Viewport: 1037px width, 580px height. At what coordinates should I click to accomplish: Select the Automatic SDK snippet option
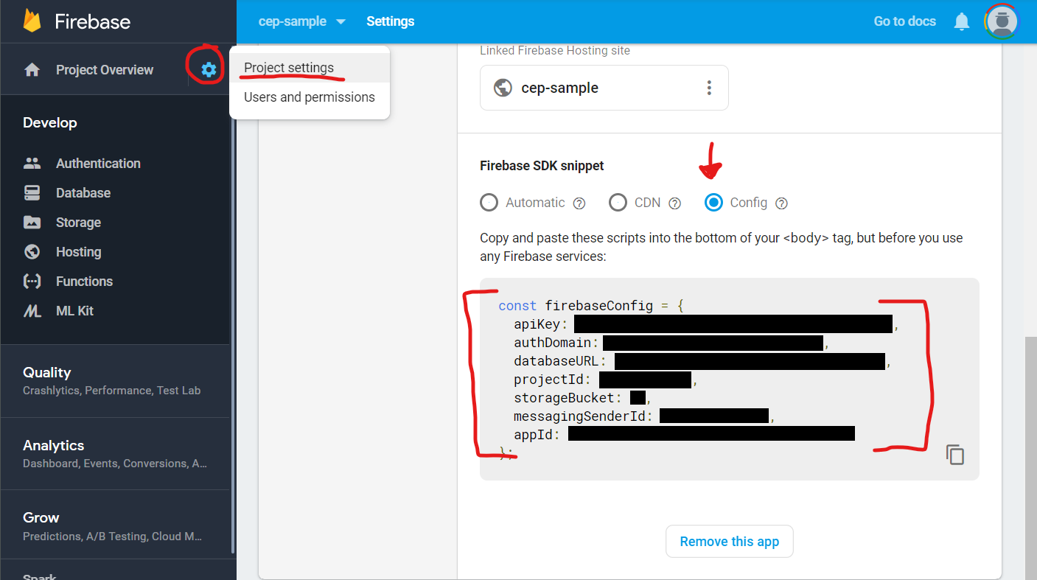click(x=489, y=203)
